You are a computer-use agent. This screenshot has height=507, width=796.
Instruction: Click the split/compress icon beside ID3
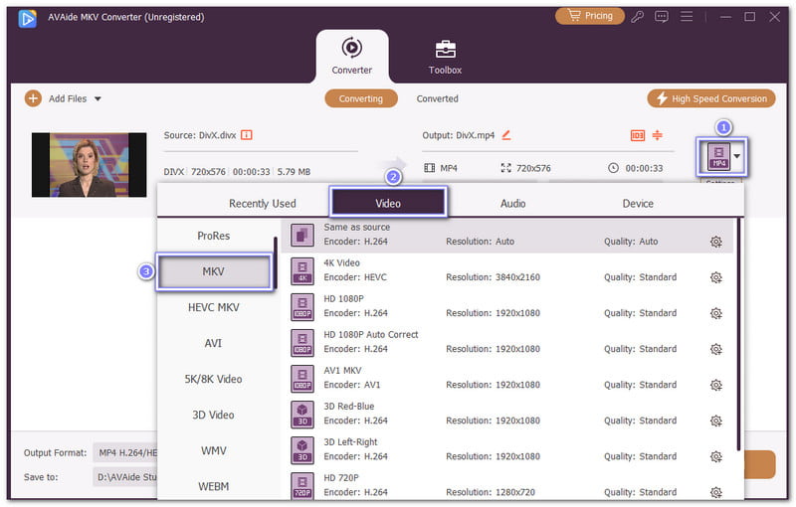click(658, 135)
